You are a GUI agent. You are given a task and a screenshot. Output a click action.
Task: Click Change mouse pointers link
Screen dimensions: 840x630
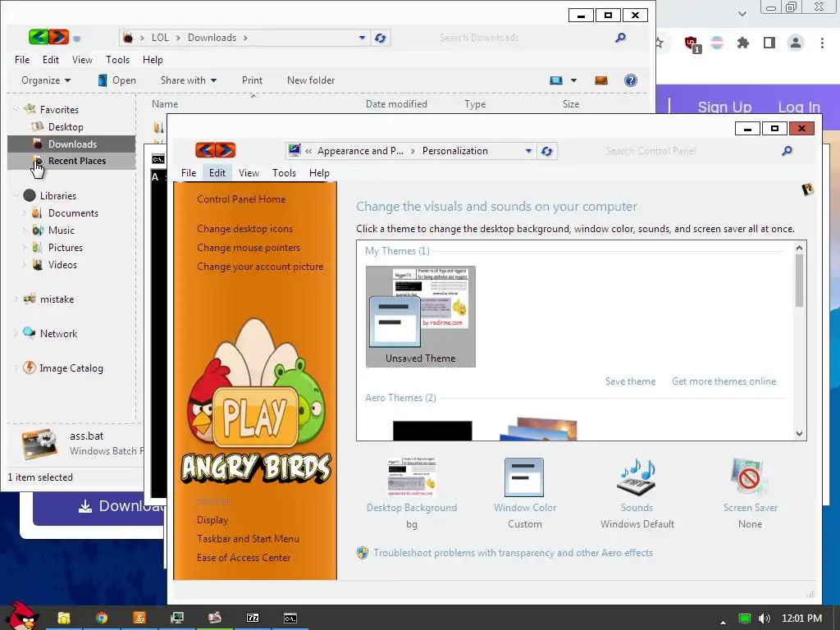pyautogui.click(x=249, y=248)
